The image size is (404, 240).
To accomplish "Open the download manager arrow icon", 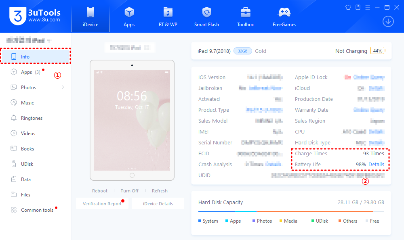I will point(388,21).
